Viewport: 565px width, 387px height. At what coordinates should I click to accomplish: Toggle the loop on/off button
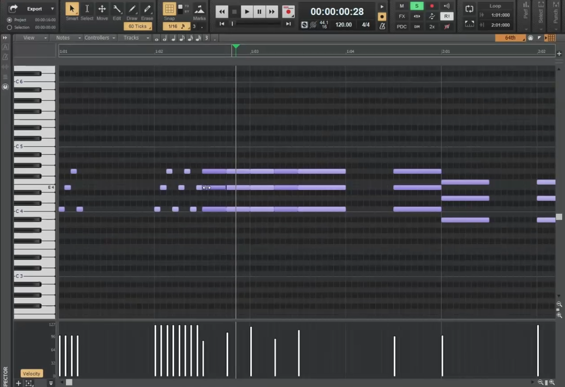469,9
